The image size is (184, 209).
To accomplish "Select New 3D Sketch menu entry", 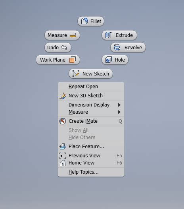I will point(91,96).
